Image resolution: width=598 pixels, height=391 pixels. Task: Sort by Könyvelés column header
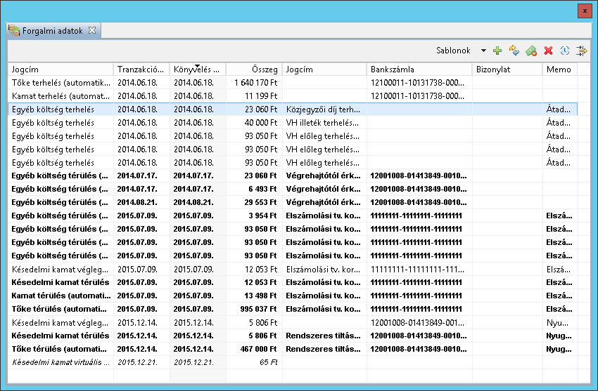[x=197, y=69]
